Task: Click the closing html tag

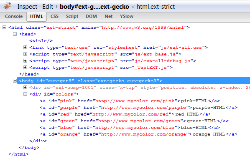Action: pos(19,154)
